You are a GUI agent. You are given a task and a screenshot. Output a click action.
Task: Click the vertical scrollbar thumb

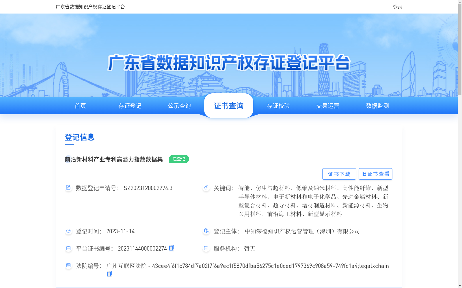pos(460,50)
